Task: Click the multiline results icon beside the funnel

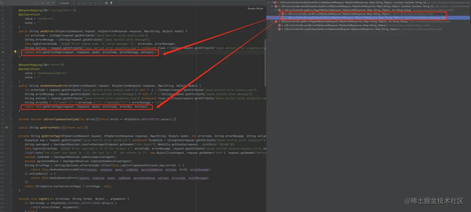Action: 106,3
